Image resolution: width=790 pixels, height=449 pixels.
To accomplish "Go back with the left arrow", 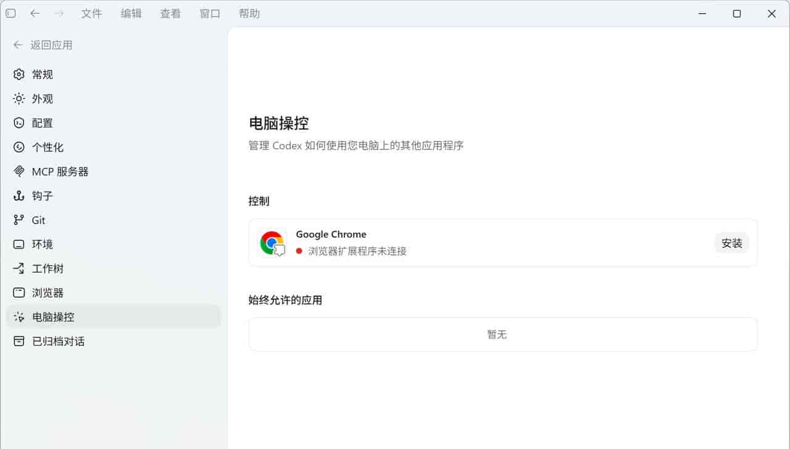I will point(35,13).
